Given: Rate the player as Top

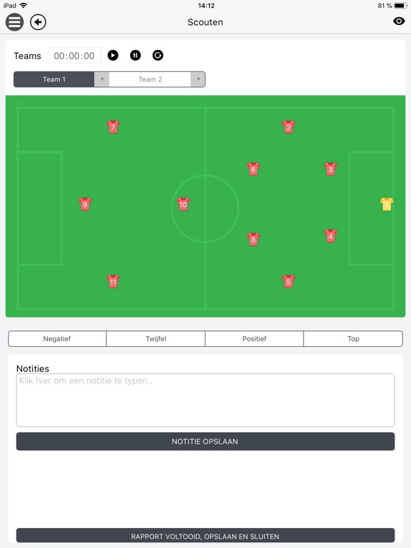Looking at the screenshot, I should pos(353,339).
